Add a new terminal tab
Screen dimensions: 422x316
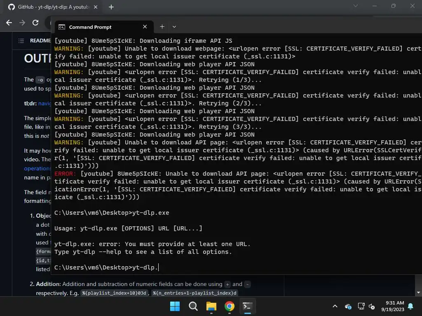pyautogui.click(x=162, y=27)
